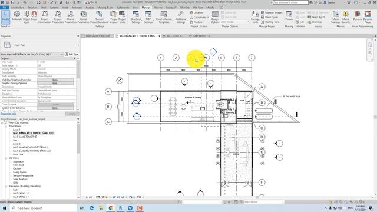377x212 pixels.
Task: Open Position dropdown
Action: pyautogui.click(x=198, y=22)
